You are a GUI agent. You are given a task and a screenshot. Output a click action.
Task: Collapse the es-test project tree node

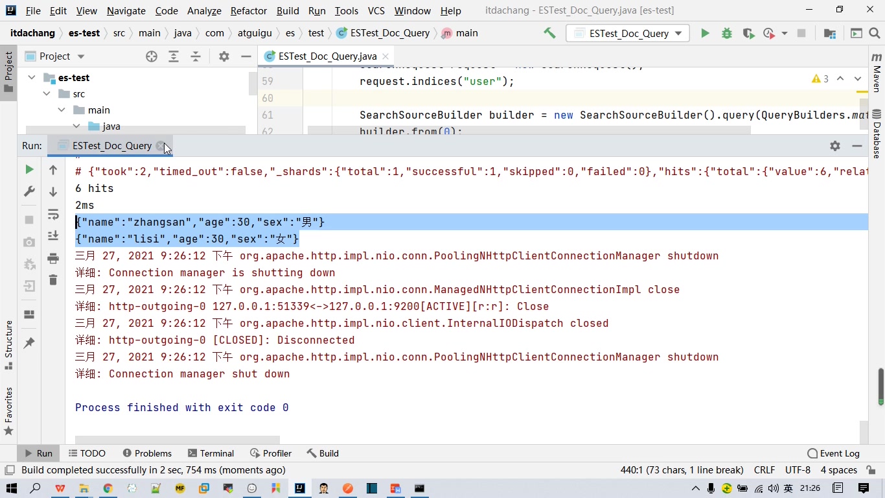(31, 77)
